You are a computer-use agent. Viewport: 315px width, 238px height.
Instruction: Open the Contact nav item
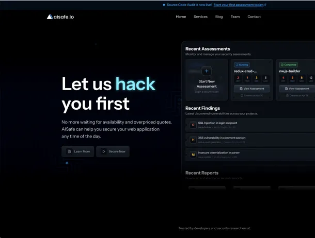(x=254, y=17)
